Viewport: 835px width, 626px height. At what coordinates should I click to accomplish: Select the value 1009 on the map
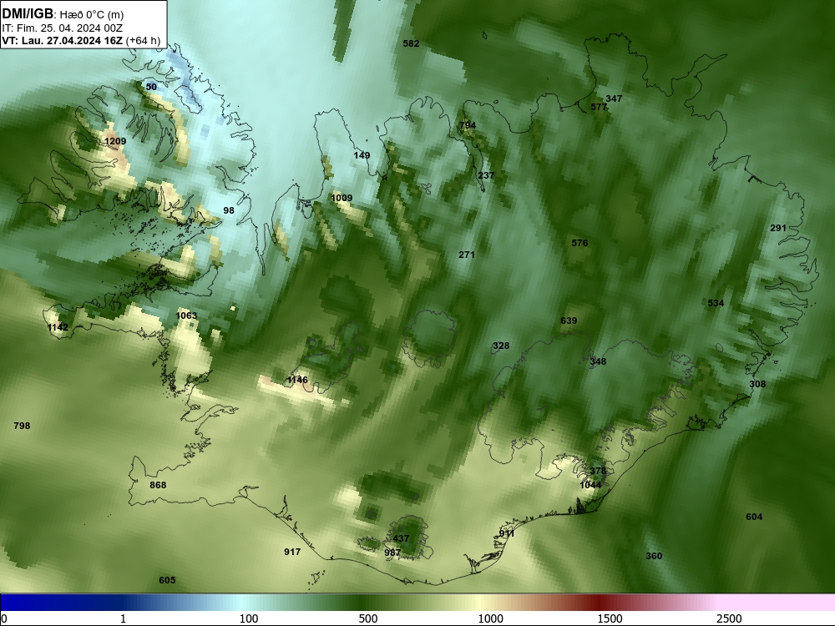[342, 198]
